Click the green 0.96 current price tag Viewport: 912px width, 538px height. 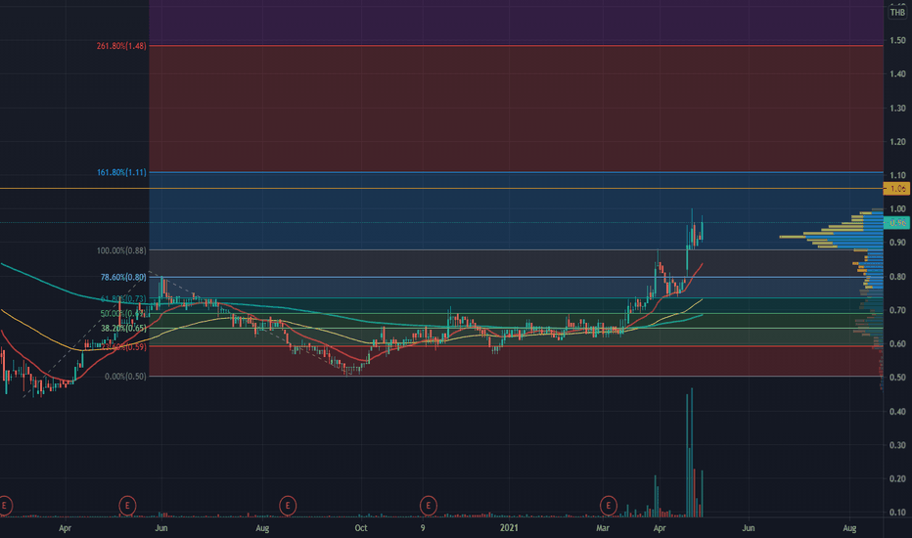pos(897,223)
